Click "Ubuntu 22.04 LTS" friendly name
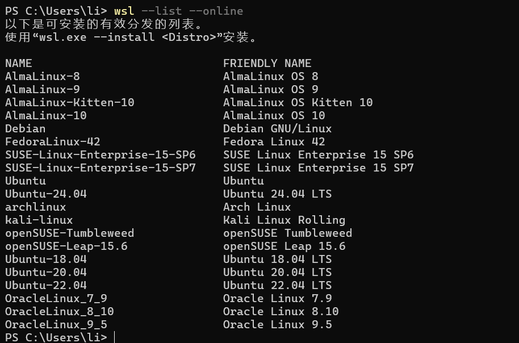 277,285
